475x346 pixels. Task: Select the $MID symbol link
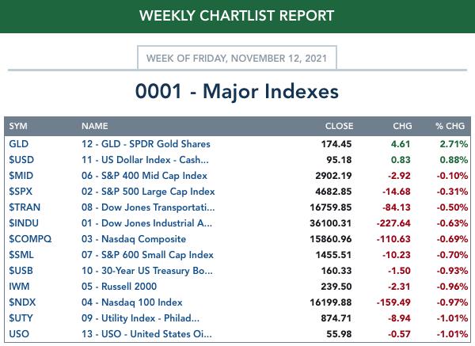[21, 176]
